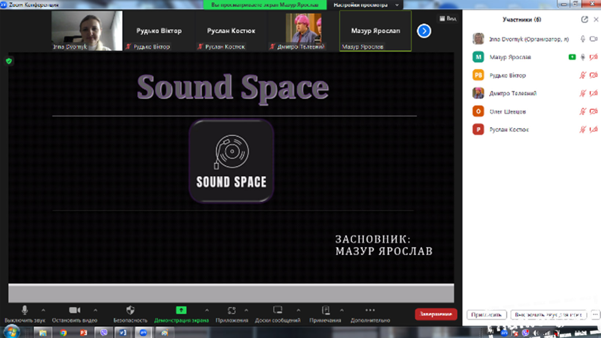Select the Мазур Ярослав participant tile
This screenshot has height=338, width=601.
tap(375, 31)
